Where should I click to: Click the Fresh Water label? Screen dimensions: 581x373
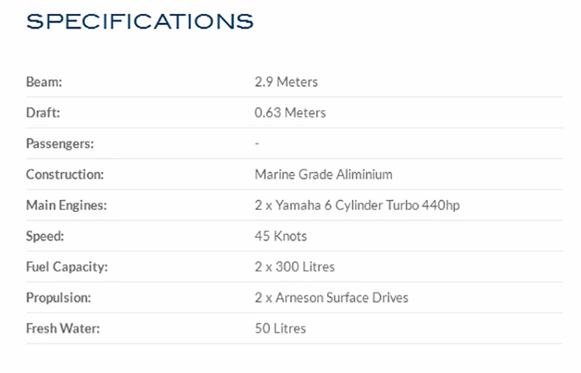pyautogui.click(x=62, y=328)
